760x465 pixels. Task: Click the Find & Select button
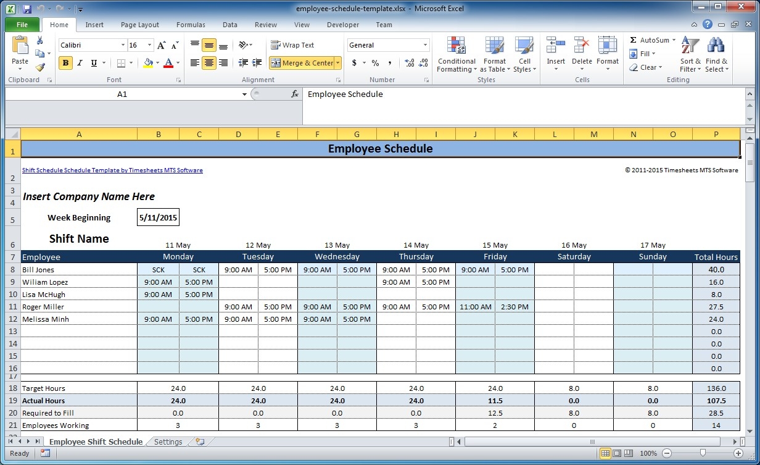point(716,54)
